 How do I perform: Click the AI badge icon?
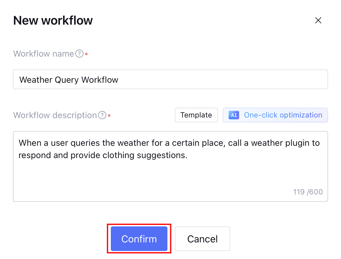coord(234,115)
